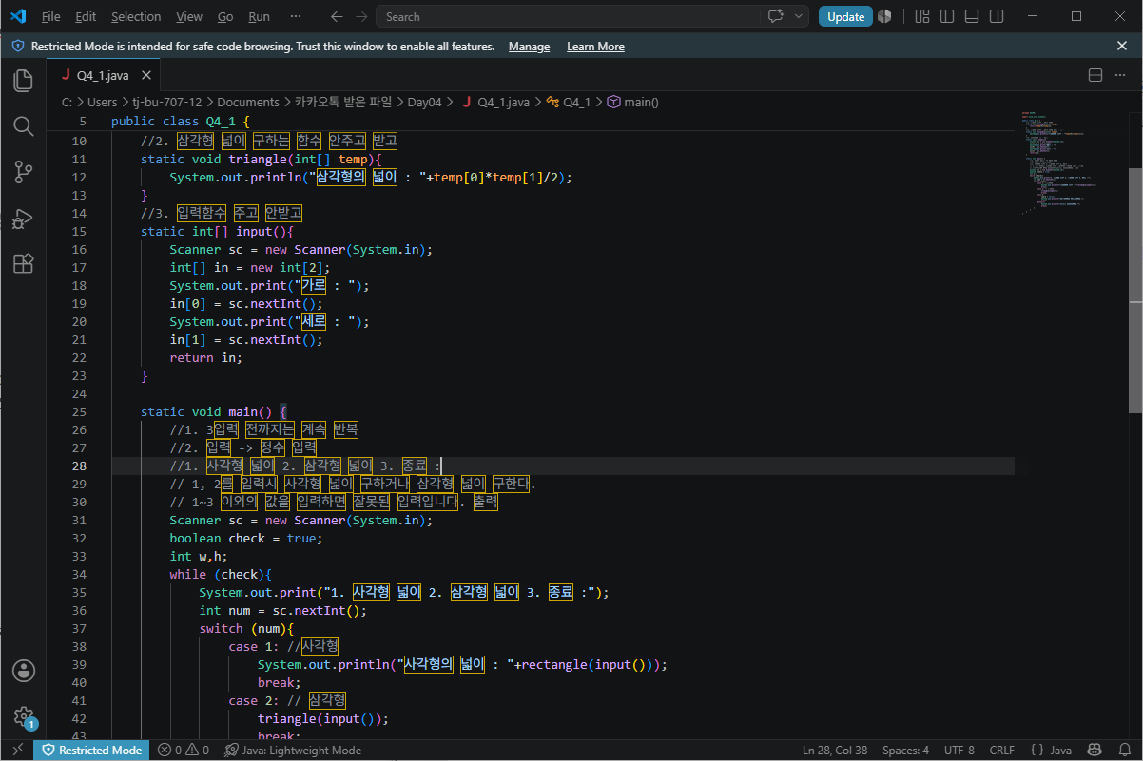Open the editor tab bar More Actions ellipsis
Viewport: 1143px width, 761px height.
(1121, 75)
